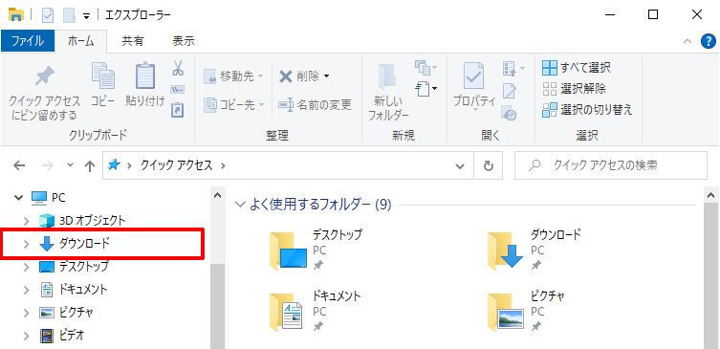Image resolution: width=720 pixels, height=349 pixels.
Task: Click the Edit file icon in 開く group
Action: 509,91
